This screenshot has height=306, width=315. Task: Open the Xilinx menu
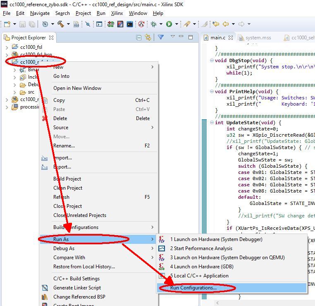(x=117, y=13)
